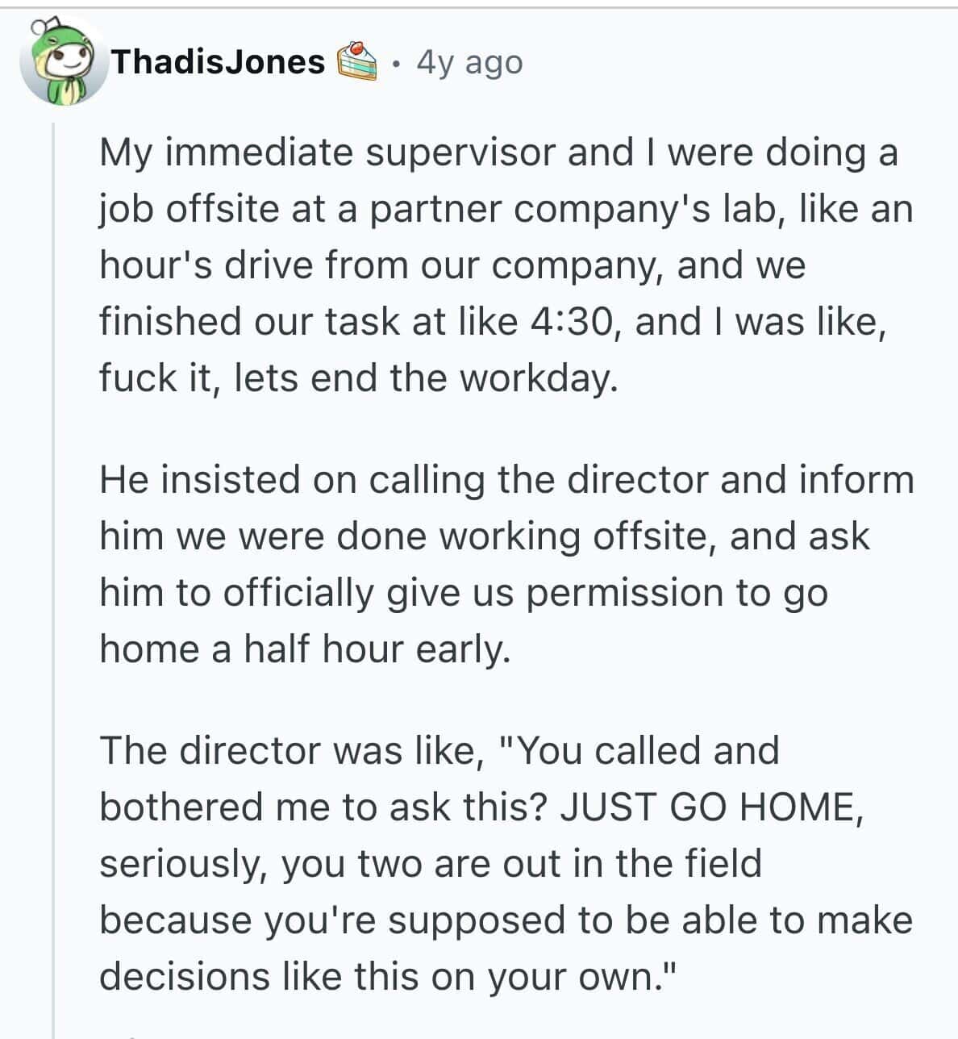Viewport: 958px width, 1039px height.
Task: Click the time "4:30" in the comment
Action: pyautogui.click(x=575, y=321)
